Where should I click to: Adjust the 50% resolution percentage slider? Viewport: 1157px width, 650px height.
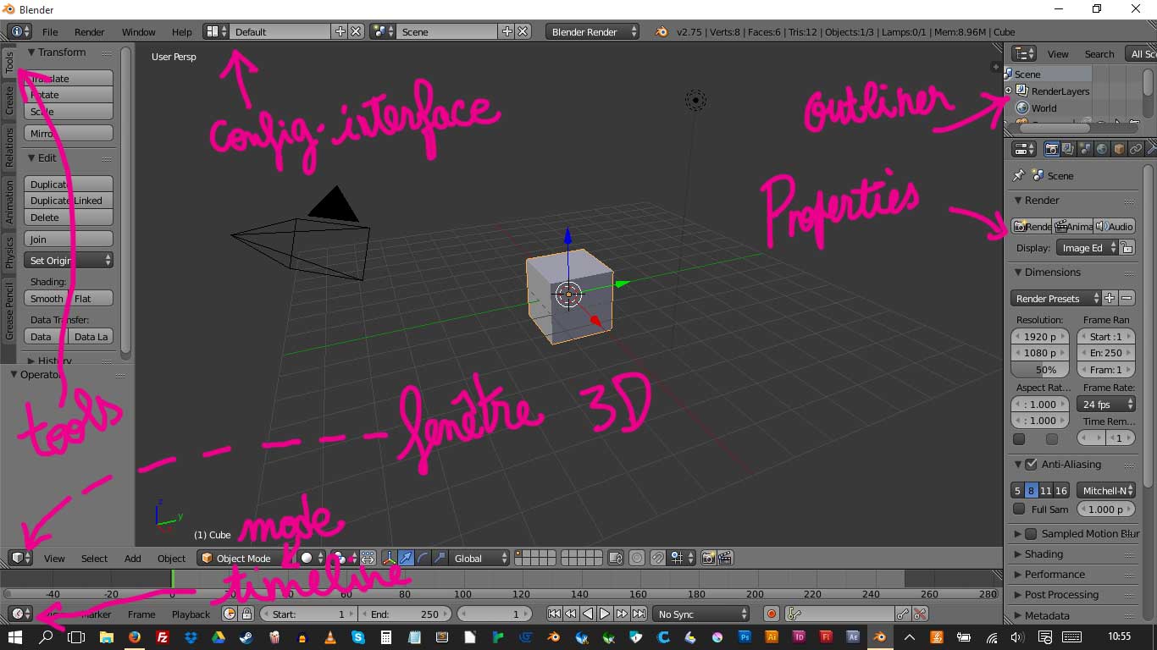1039,369
